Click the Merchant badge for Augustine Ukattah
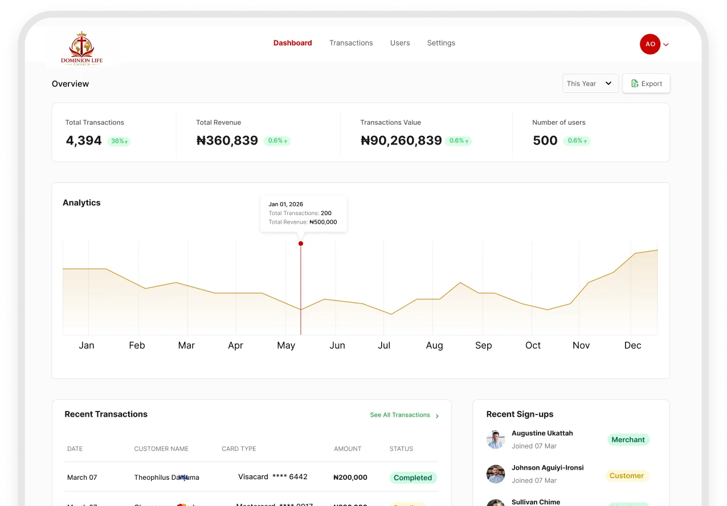The width and height of the screenshot is (727, 506). pyautogui.click(x=628, y=440)
